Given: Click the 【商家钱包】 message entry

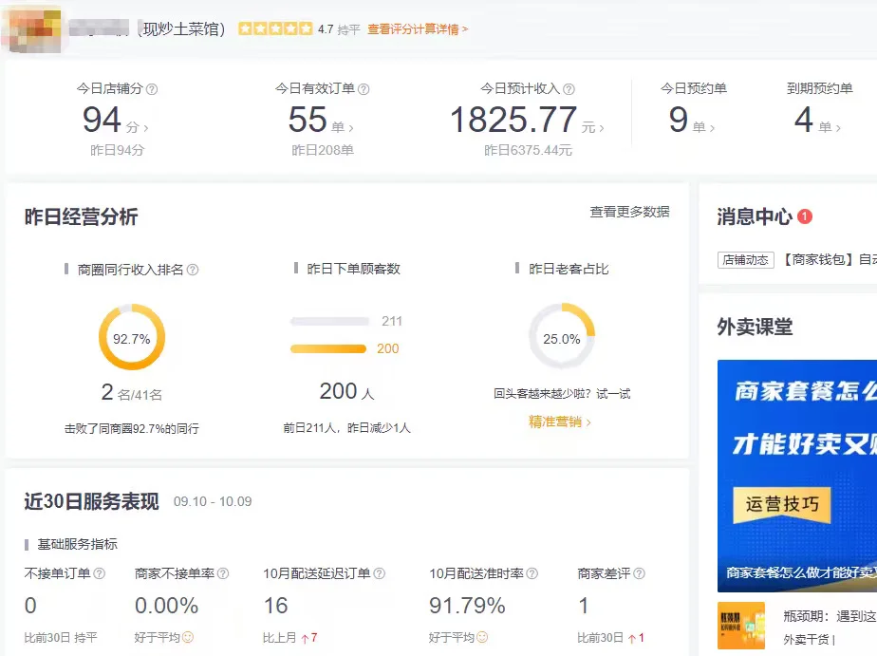Looking at the screenshot, I should (x=821, y=260).
